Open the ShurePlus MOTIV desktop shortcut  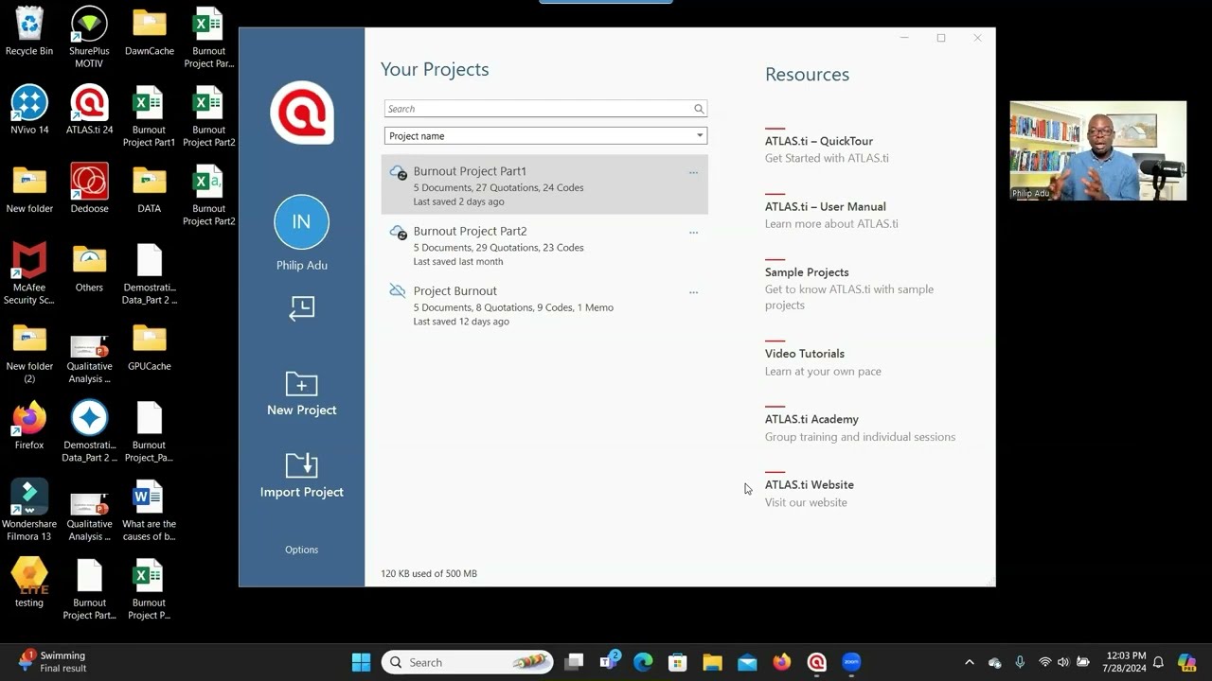(x=89, y=38)
